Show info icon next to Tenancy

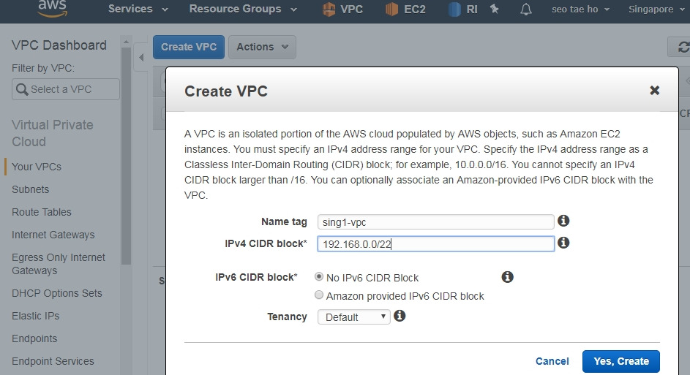click(400, 316)
